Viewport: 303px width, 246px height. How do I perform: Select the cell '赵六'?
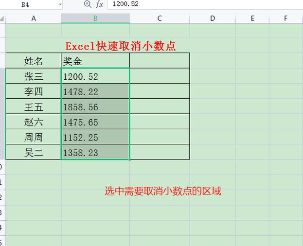click(34, 122)
